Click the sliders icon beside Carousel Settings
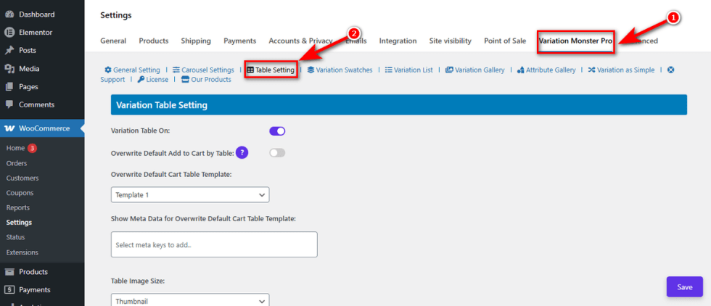 (176, 70)
